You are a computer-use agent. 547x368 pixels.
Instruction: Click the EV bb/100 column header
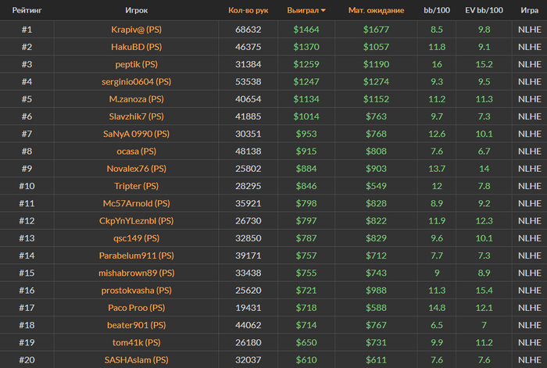tap(484, 10)
